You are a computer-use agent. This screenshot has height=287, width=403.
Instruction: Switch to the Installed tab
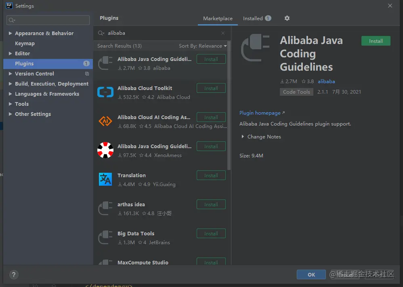click(257, 19)
